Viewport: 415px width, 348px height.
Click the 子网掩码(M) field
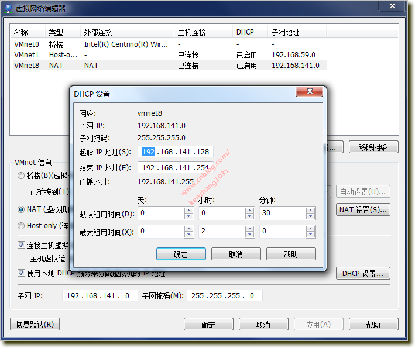225,295
